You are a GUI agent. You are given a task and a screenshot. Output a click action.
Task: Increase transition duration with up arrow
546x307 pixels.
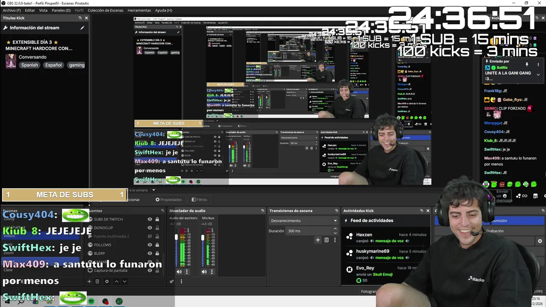tap(335, 229)
